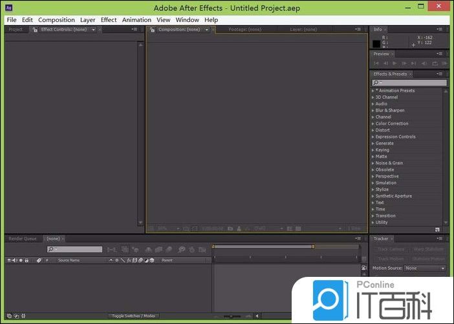Click the Generate category label
Screen dimensions: 454x324
point(385,143)
